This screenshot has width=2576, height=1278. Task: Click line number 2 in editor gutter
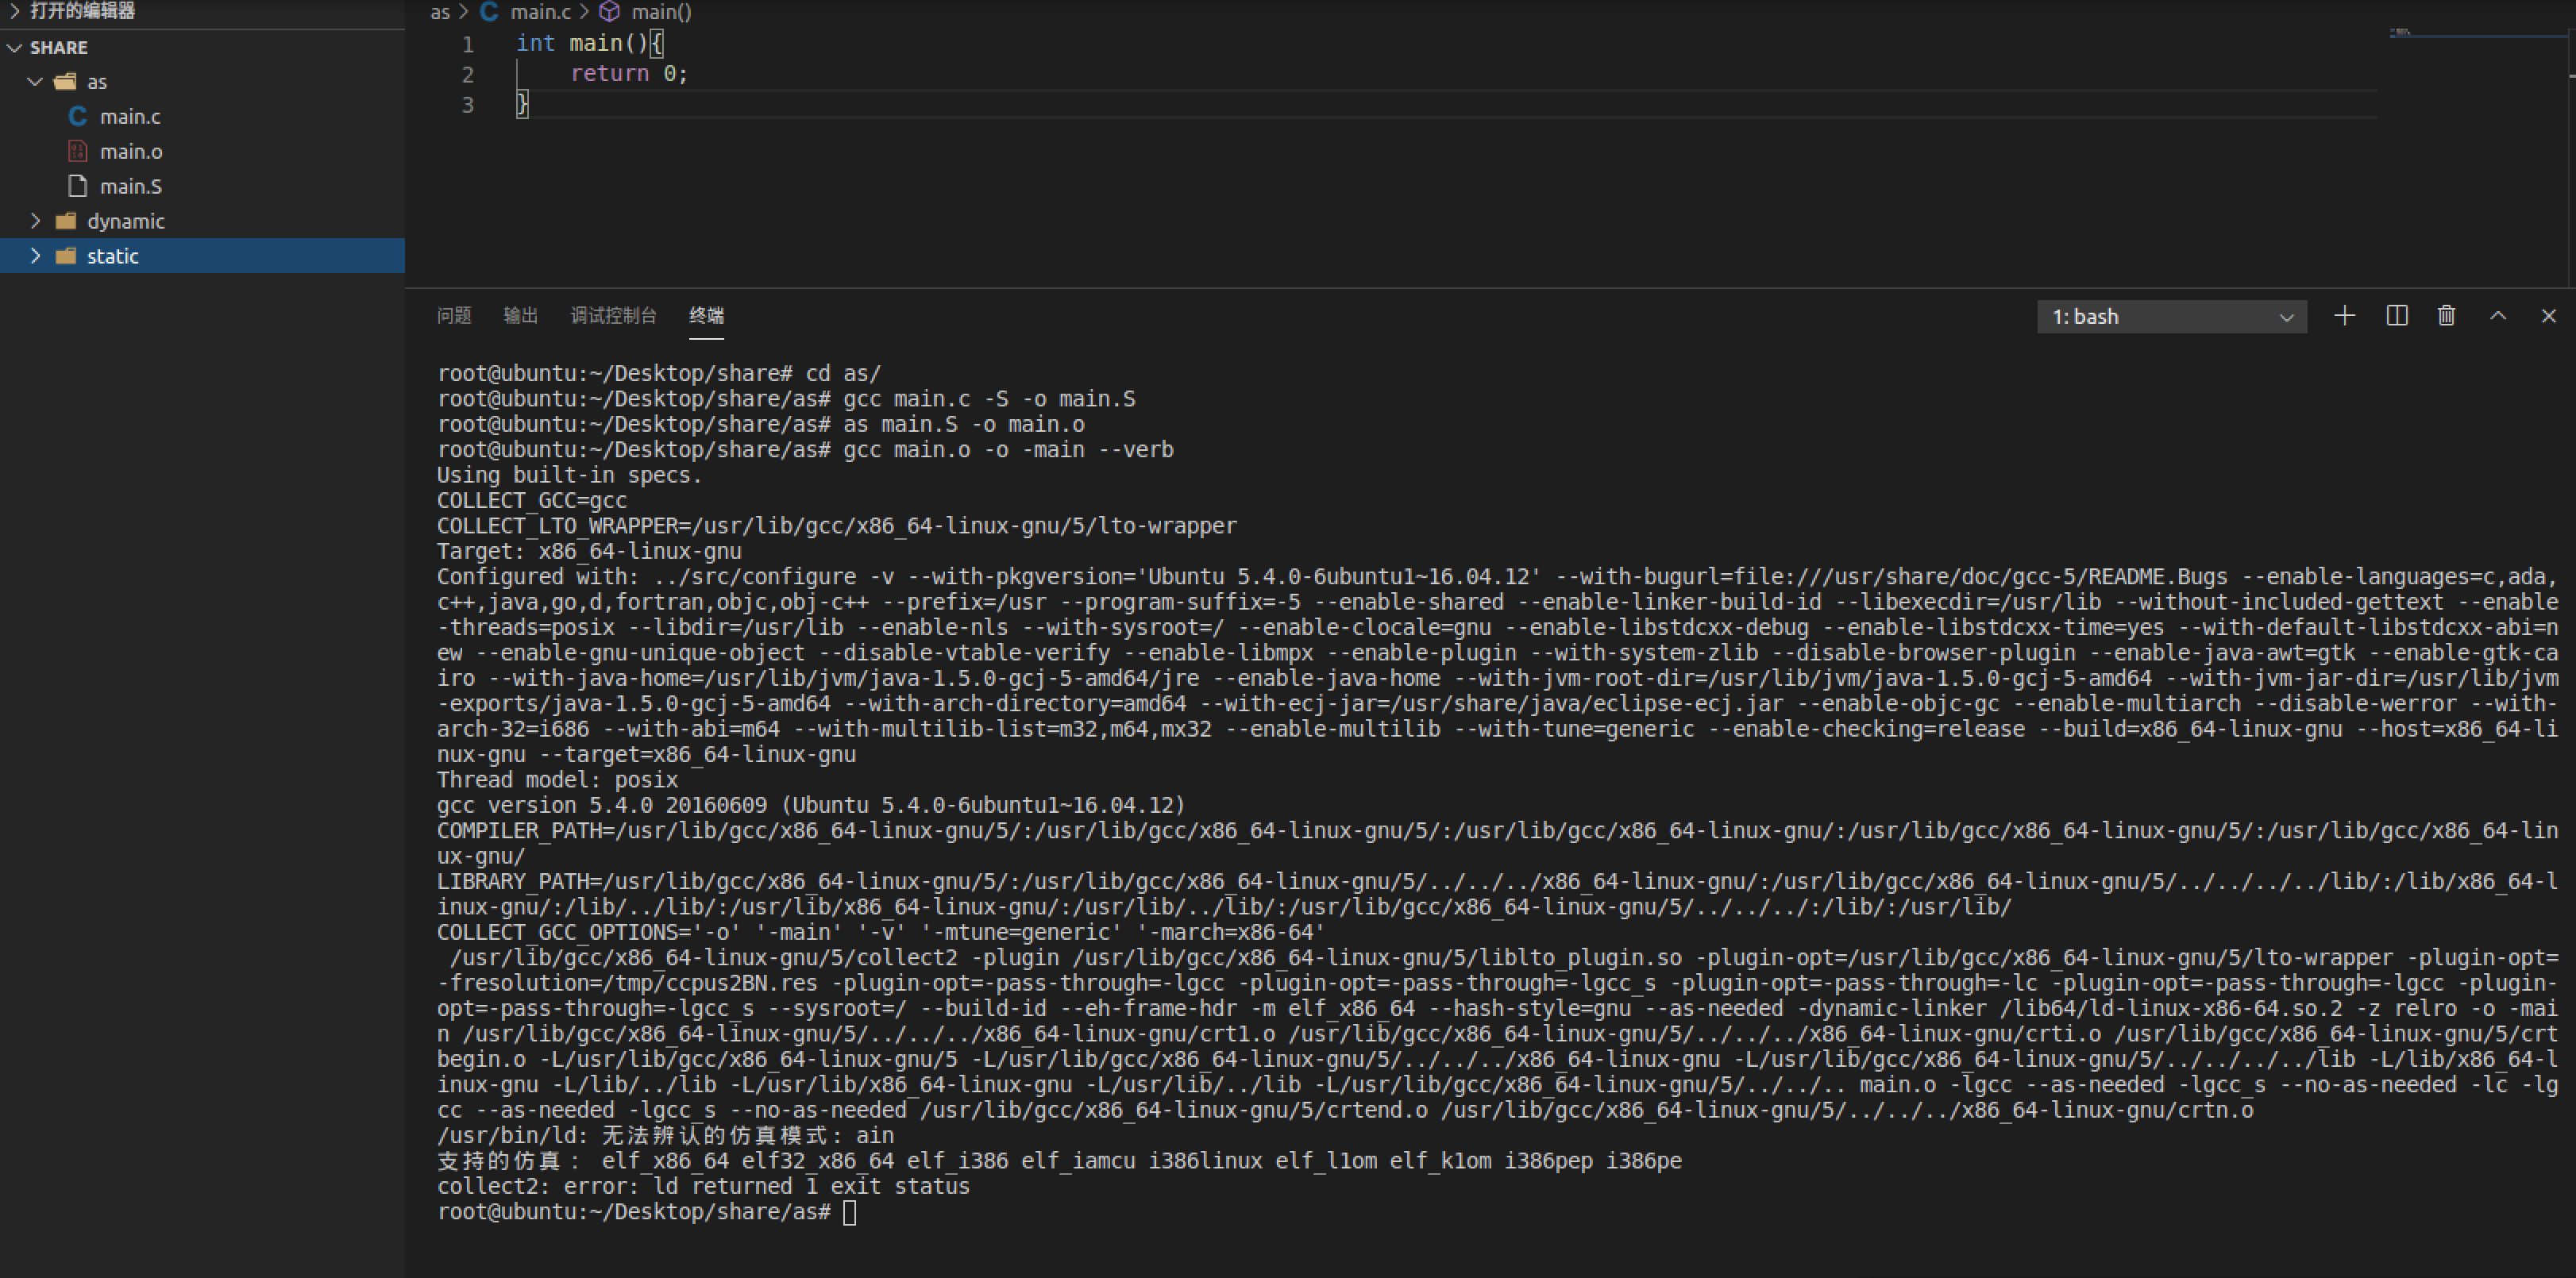click(x=467, y=74)
